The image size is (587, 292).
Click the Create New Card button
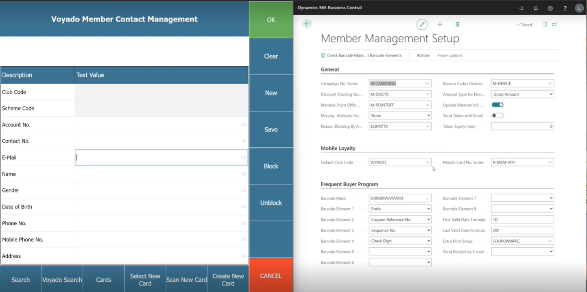point(228,279)
